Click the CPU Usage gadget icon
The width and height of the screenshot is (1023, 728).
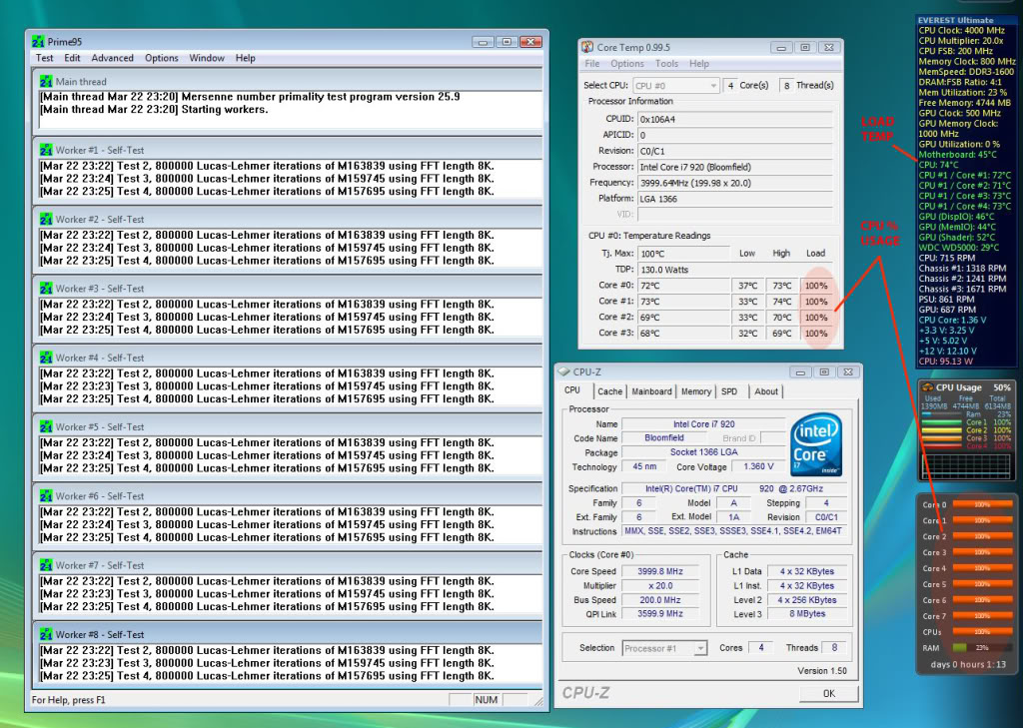click(927, 387)
